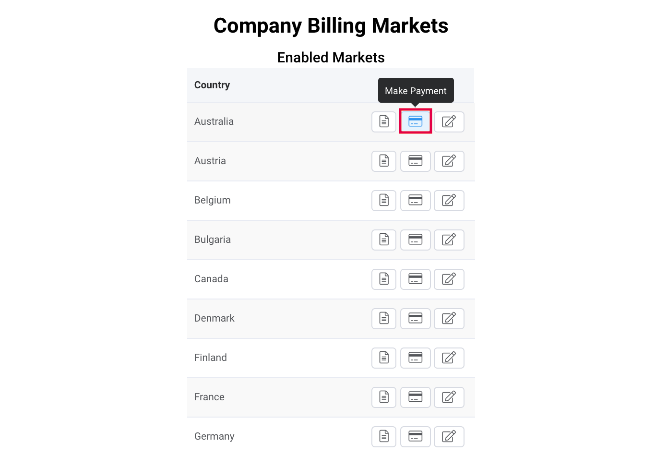Open Austria's invoice document icon
667x455 pixels.
(384, 161)
